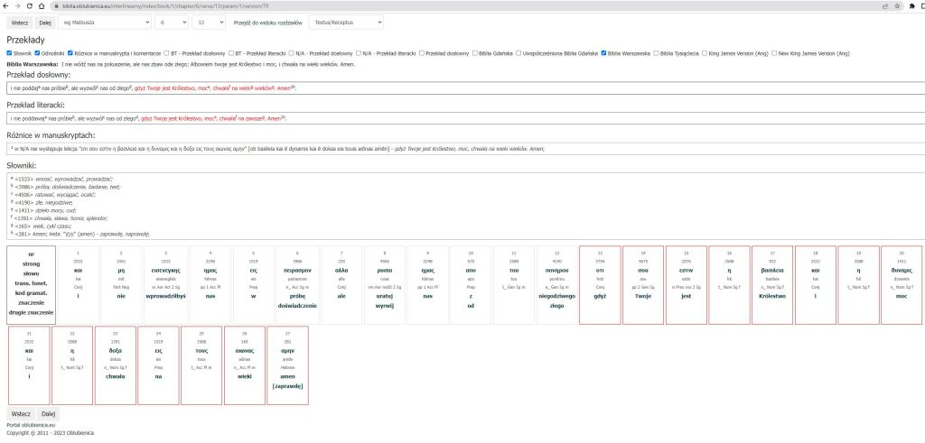Go to the browser home page icon
This screenshot has height=443, width=925.
(40, 5)
